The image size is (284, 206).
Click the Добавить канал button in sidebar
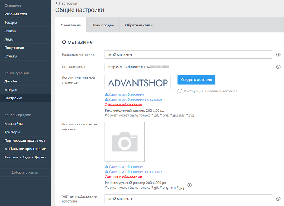[x=25, y=173]
